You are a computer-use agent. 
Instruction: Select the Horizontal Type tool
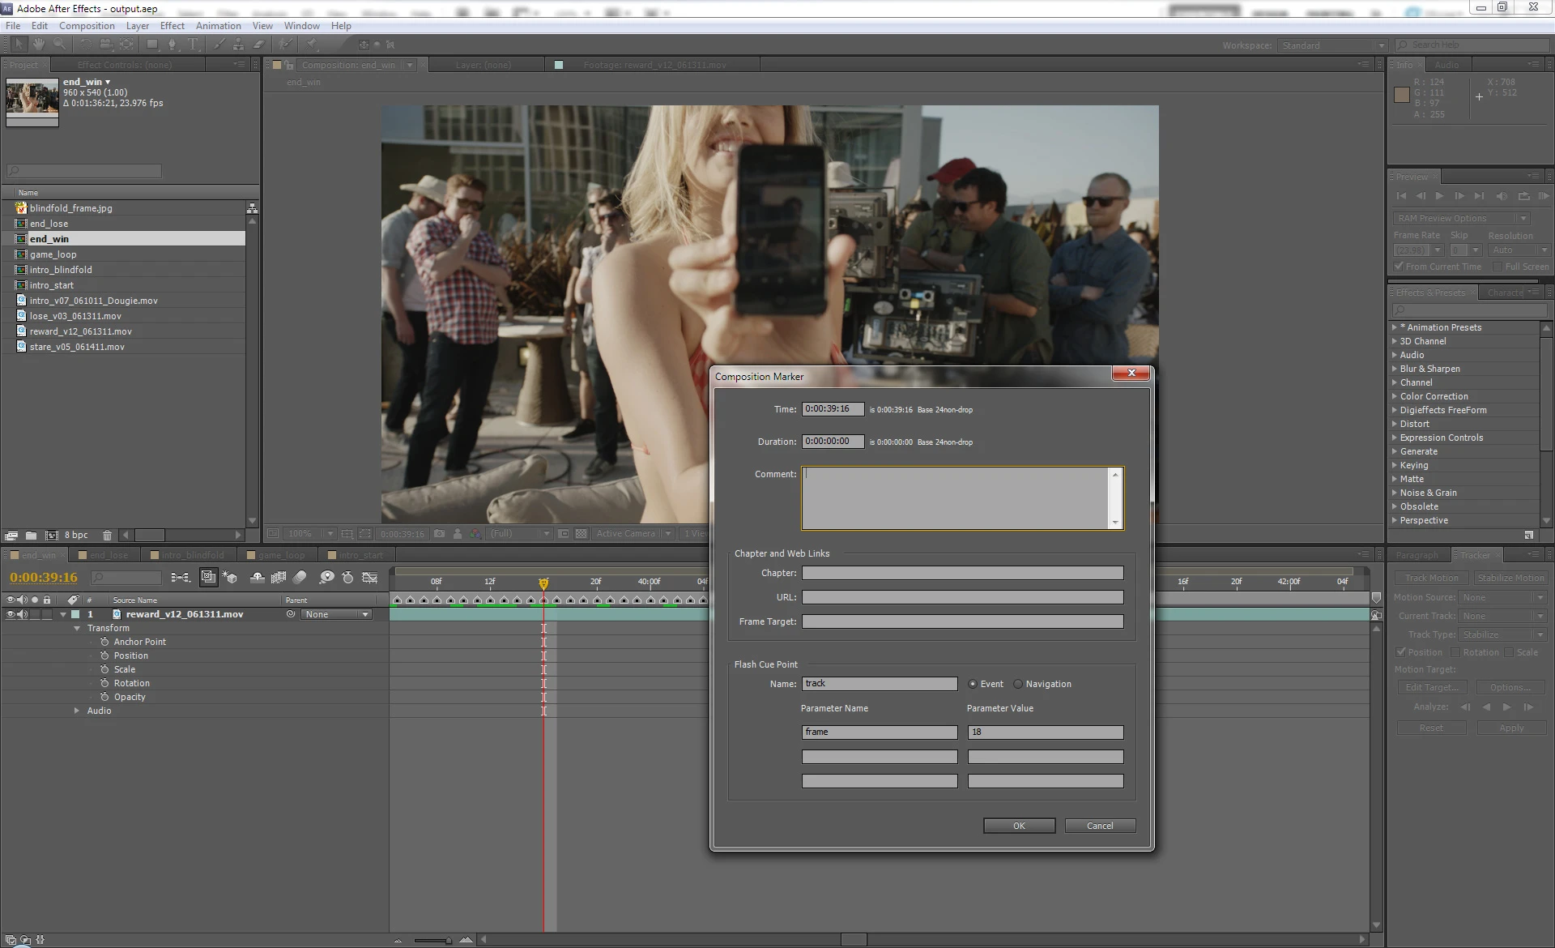point(193,45)
